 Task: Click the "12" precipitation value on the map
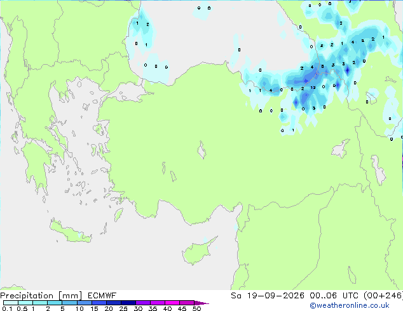313,88
